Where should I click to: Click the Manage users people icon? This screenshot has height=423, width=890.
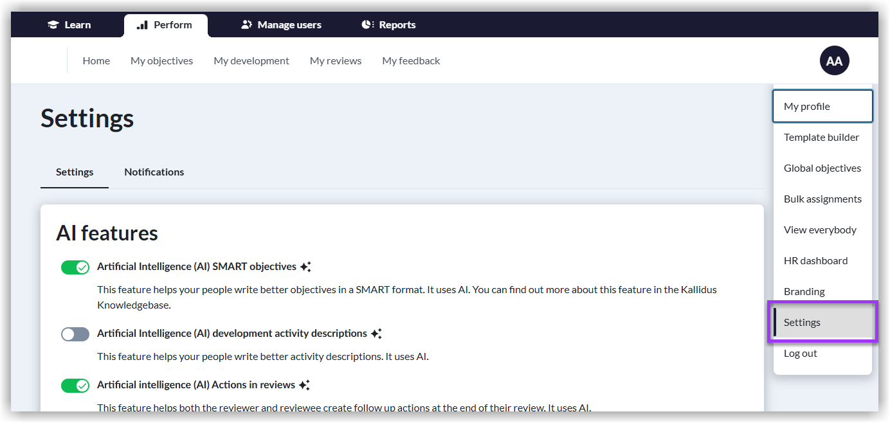pyautogui.click(x=246, y=25)
